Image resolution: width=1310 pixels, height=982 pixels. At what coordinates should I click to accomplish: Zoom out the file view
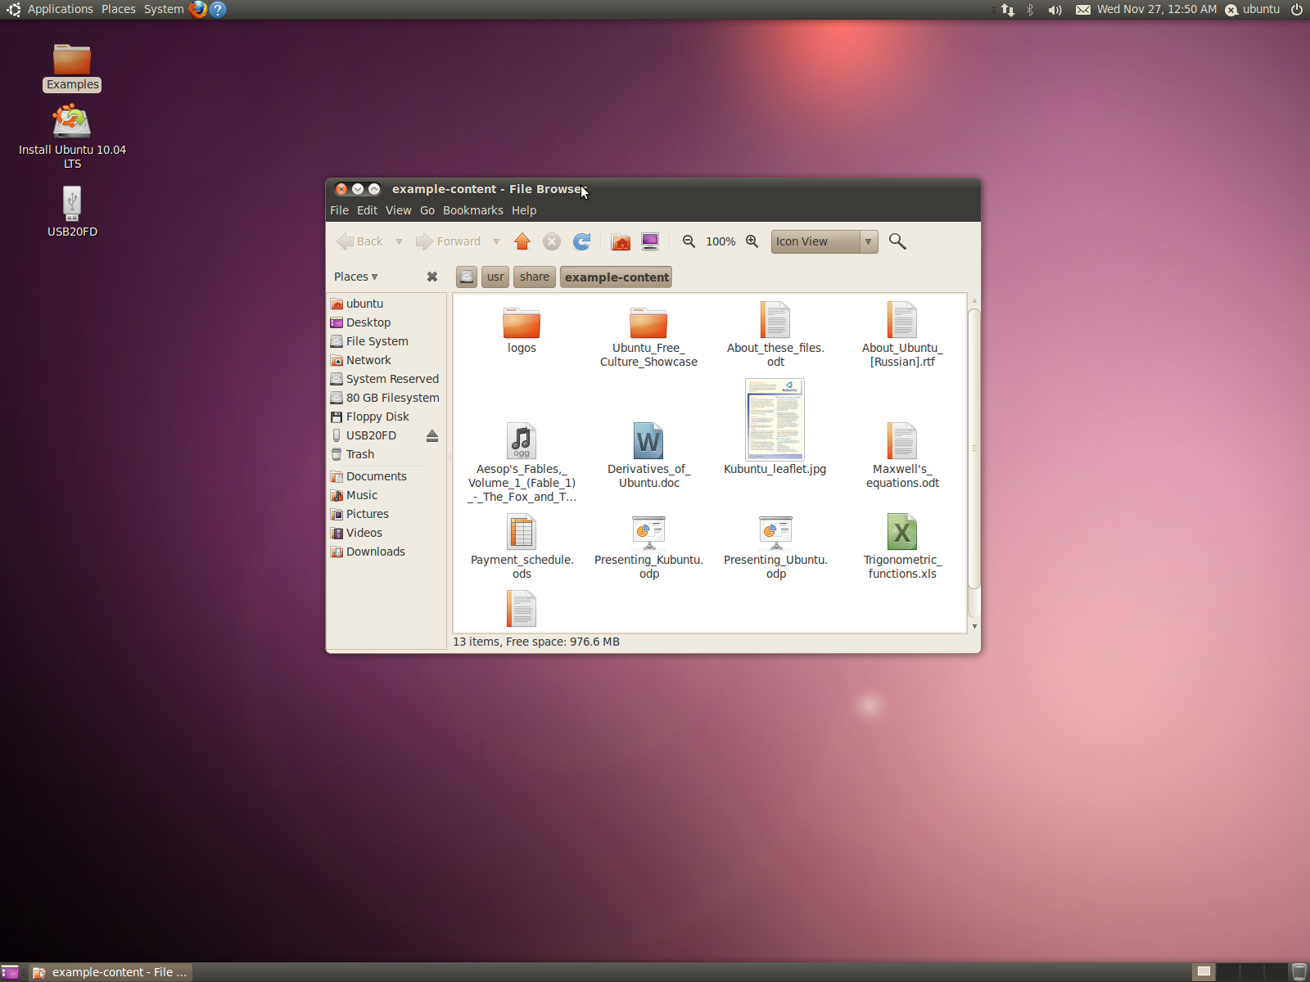coord(689,241)
